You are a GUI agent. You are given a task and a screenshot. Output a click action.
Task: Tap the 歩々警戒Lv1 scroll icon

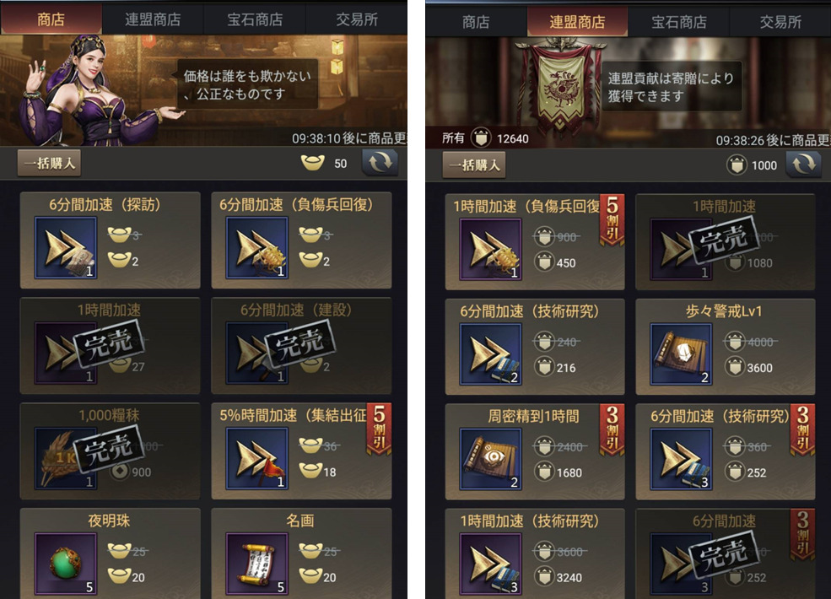click(682, 353)
